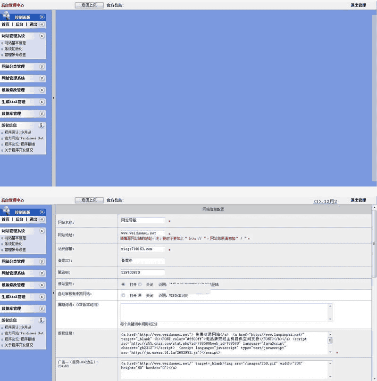The height and width of the screenshot is (381, 377).
Task: Click 官方网站:Weiduomei.Net in the empty-content window
Action: point(24,138)
